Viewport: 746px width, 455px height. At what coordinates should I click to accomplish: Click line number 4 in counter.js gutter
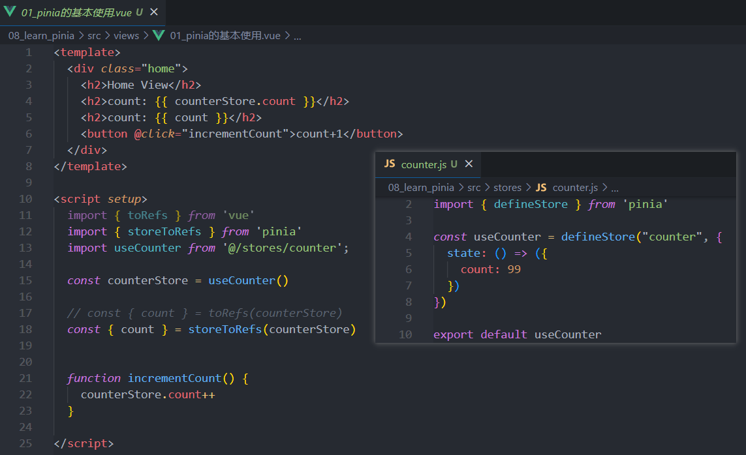pos(408,237)
